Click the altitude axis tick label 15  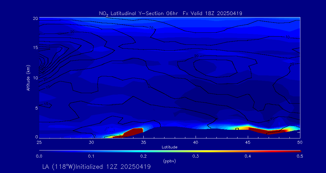click(x=35, y=47)
